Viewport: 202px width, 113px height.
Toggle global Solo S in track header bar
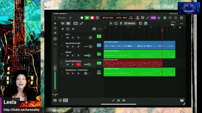73,29
